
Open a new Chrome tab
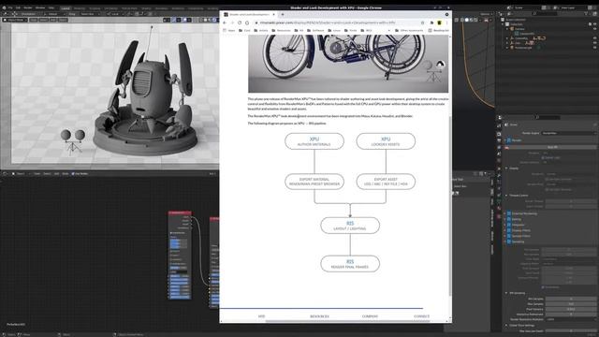[x=283, y=15]
